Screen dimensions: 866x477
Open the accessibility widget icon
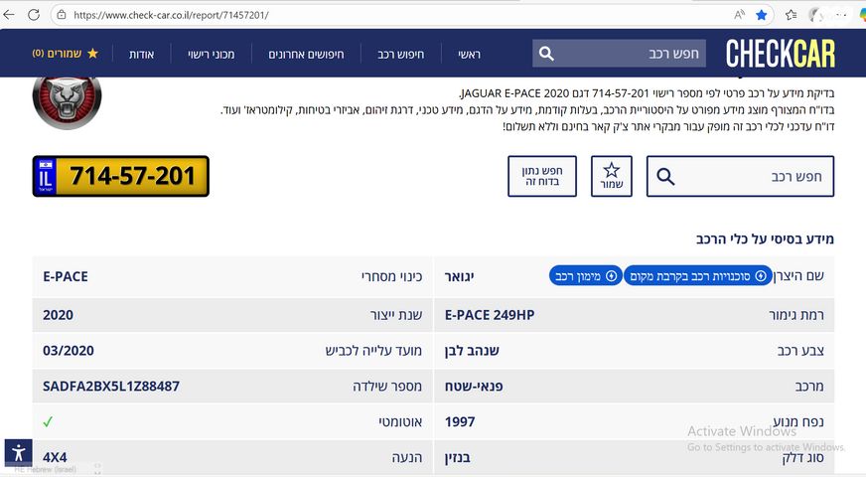[x=18, y=453]
